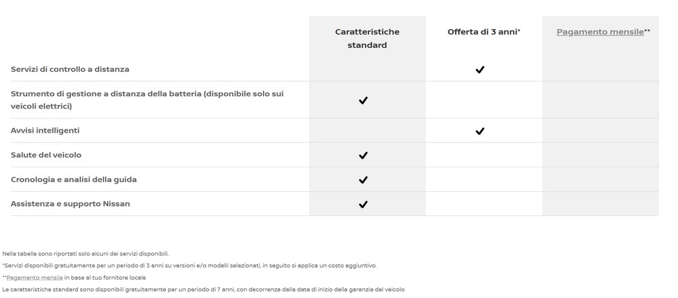This screenshot has width=678, height=298.
Task: Select the Offerta di 3 anni header
Action: [x=484, y=32]
